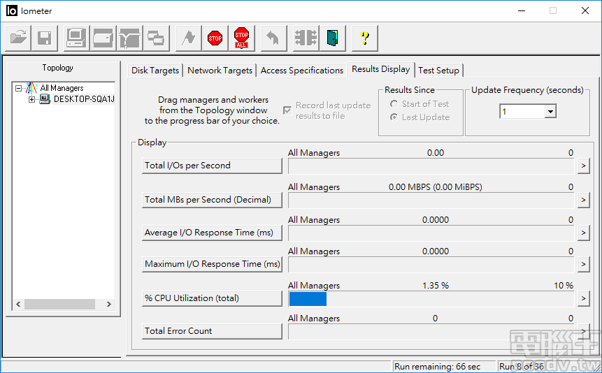Viewport: 602px width, 373px height.
Task: Choose Start of Test radio button
Action: click(x=394, y=104)
